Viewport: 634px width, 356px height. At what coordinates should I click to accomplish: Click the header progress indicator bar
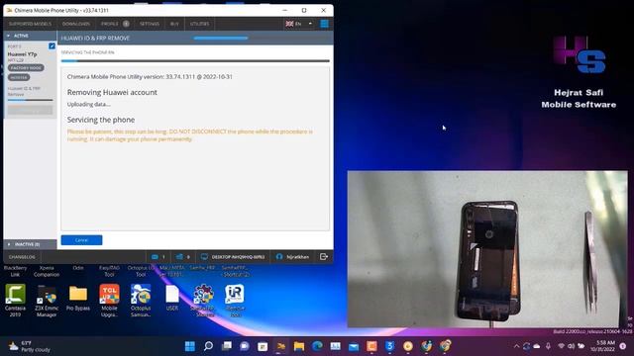[221, 38]
